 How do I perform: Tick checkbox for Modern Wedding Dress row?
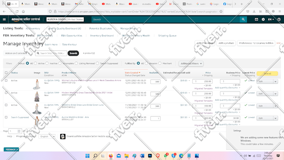click(6, 93)
